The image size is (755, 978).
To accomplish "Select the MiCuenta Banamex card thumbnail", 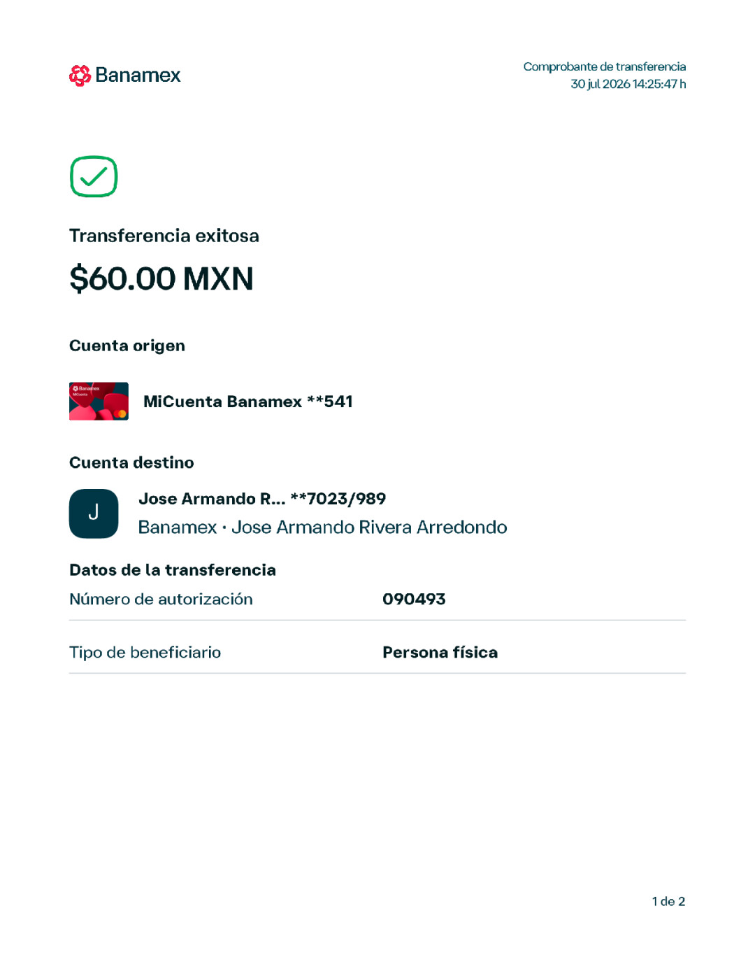I will point(99,401).
